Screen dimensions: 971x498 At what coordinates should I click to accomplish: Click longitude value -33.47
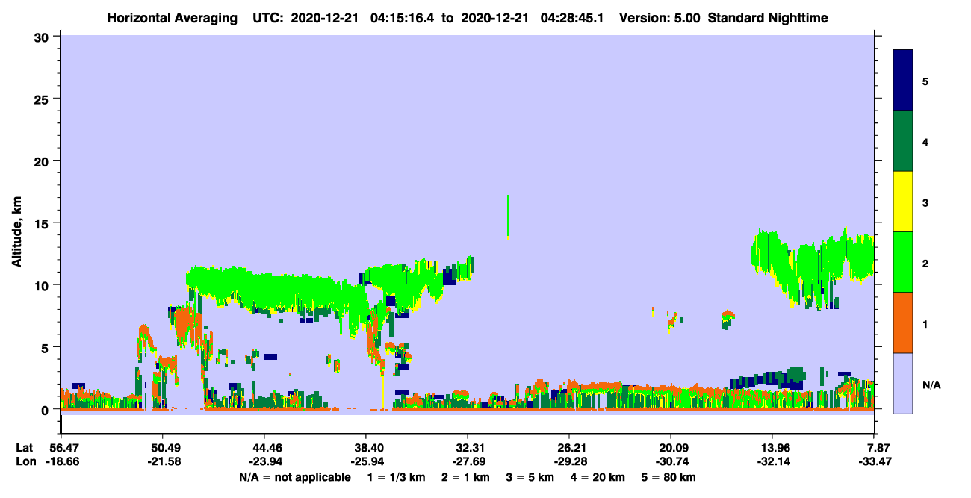tap(874, 462)
